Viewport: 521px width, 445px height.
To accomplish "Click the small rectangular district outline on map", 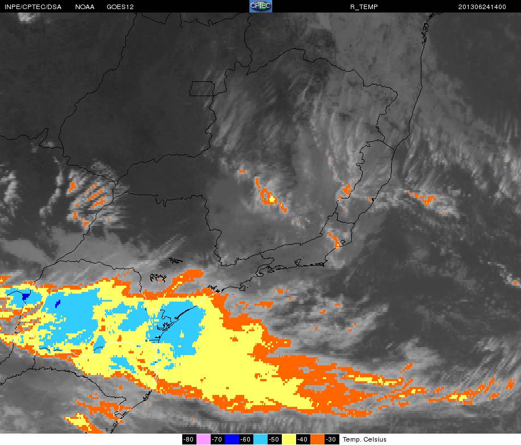I will (202, 89).
